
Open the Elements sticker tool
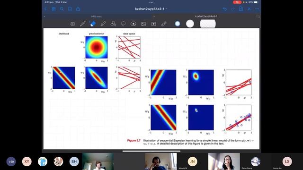[x=134, y=24]
